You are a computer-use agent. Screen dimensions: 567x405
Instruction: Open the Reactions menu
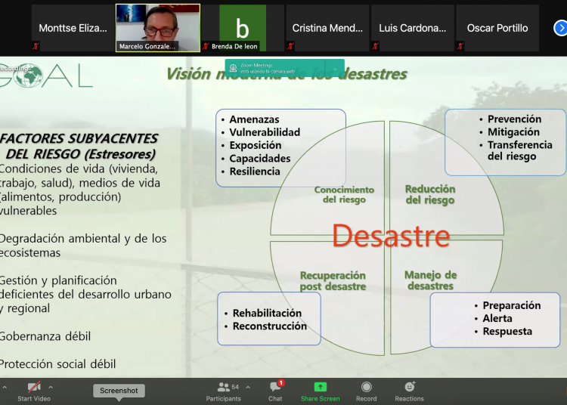click(x=409, y=387)
